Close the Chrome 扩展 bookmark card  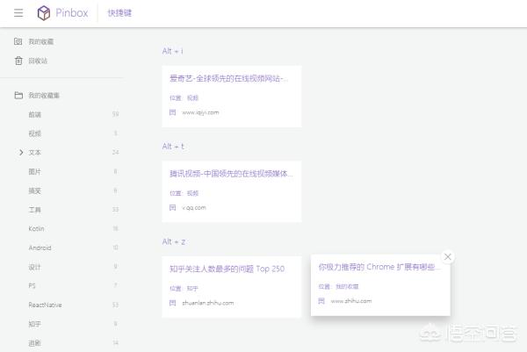448,256
